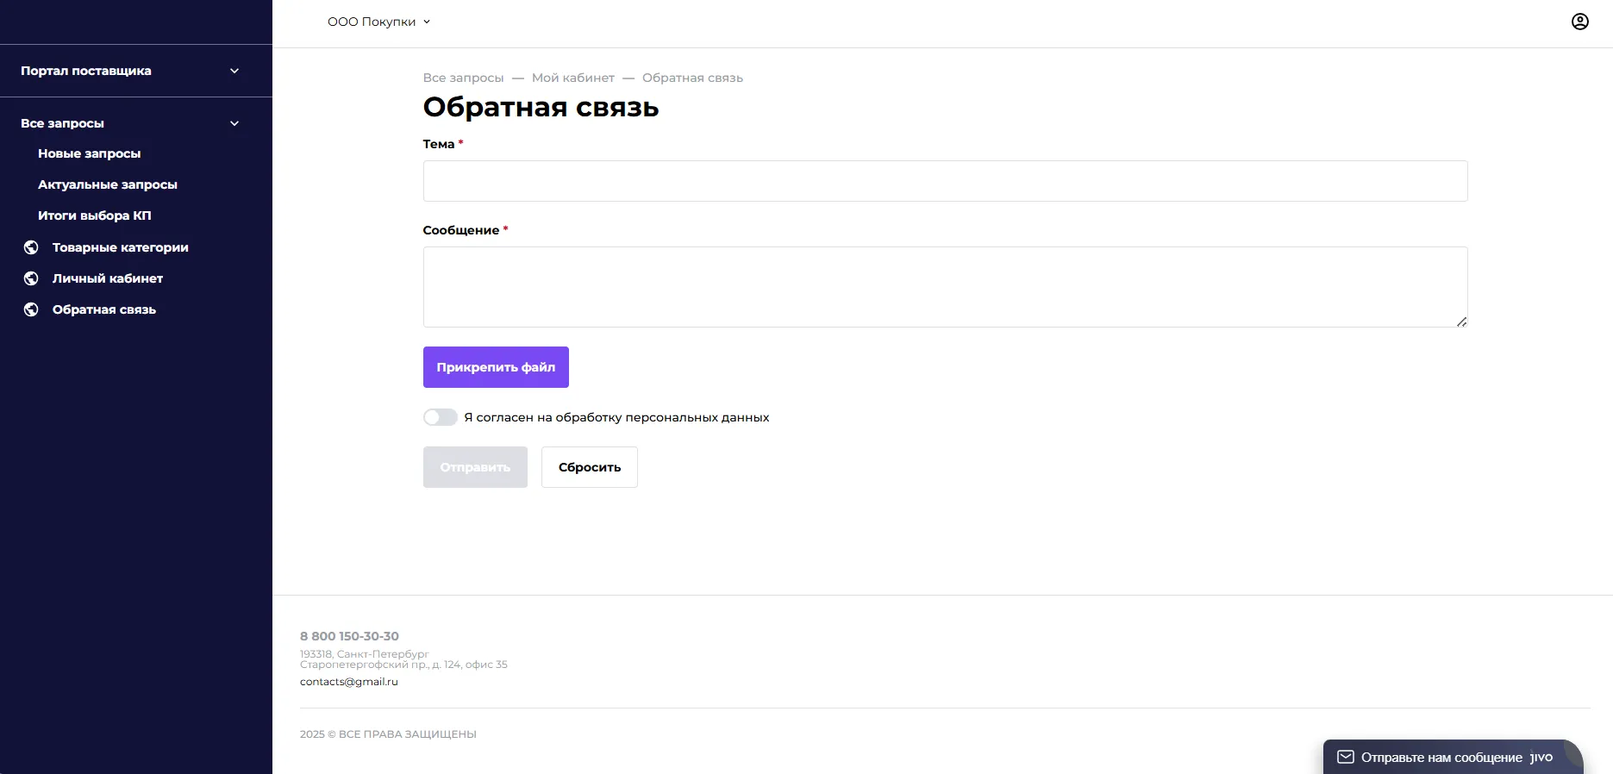Enable personal data processing consent toggle
The width and height of the screenshot is (1613, 774).
tap(440, 417)
